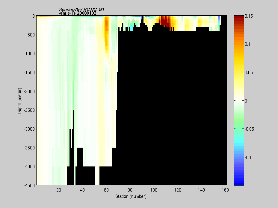Click the station tick label 60
This screenshot has height=208, width=278.
tap(106, 190)
